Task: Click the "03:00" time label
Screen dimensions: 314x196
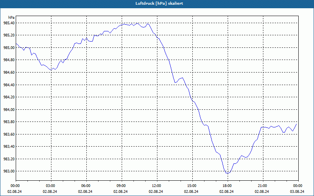Action: pyautogui.click(x=50, y=186)
